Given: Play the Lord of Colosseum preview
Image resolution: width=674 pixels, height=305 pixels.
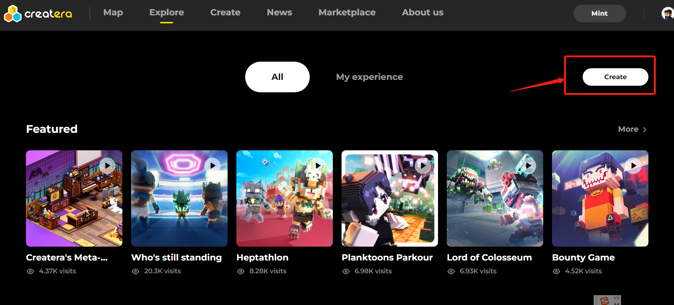Looking at the screenshot, I should 528,166.
